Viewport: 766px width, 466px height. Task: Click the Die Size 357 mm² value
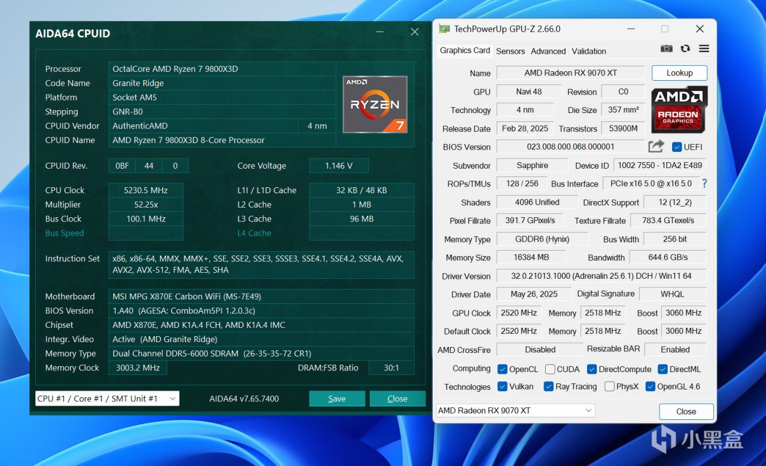tap(623, 110)
